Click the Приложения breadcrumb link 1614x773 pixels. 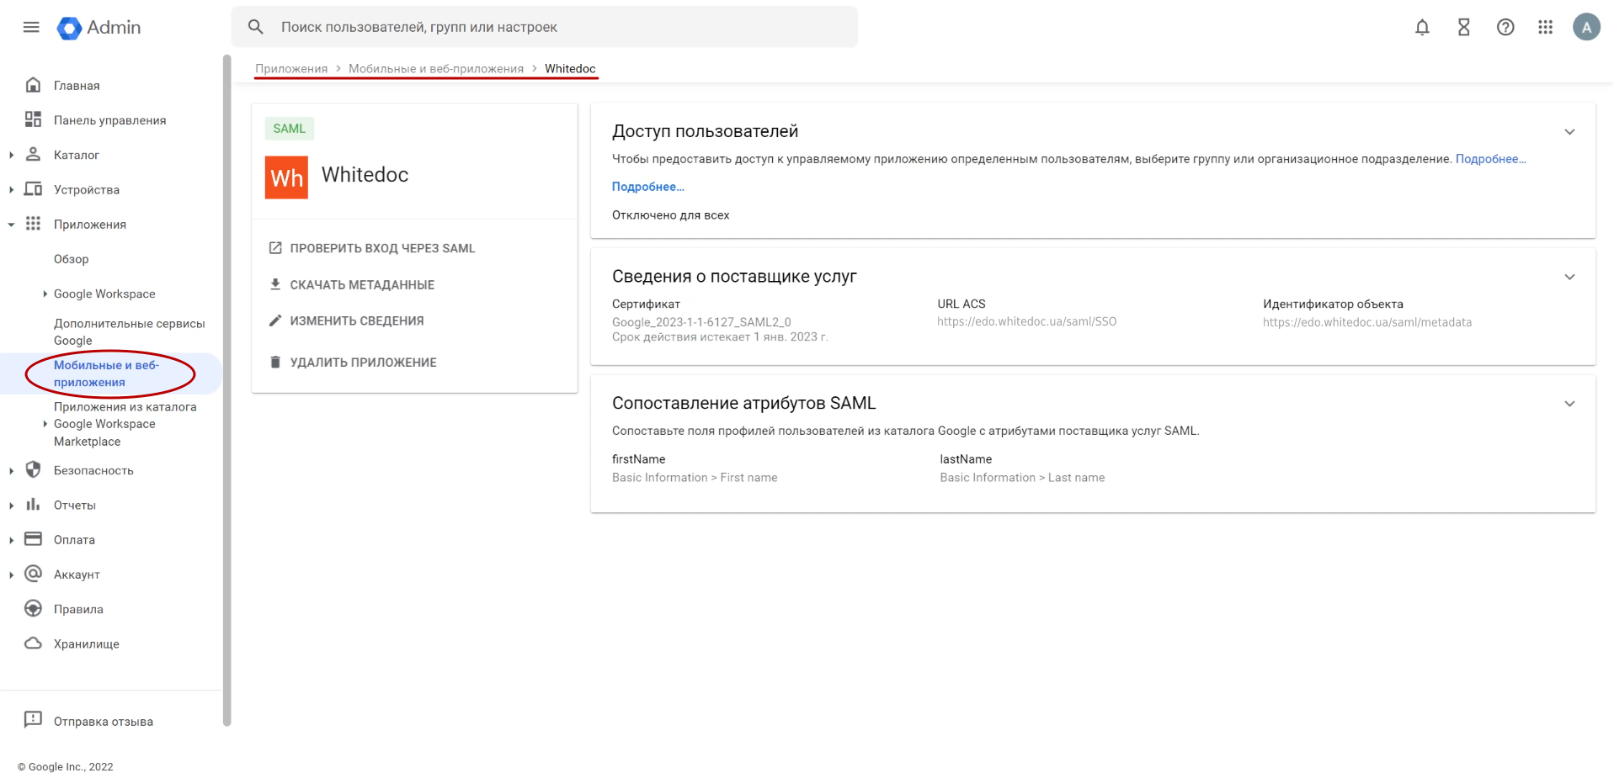(291, 69)
